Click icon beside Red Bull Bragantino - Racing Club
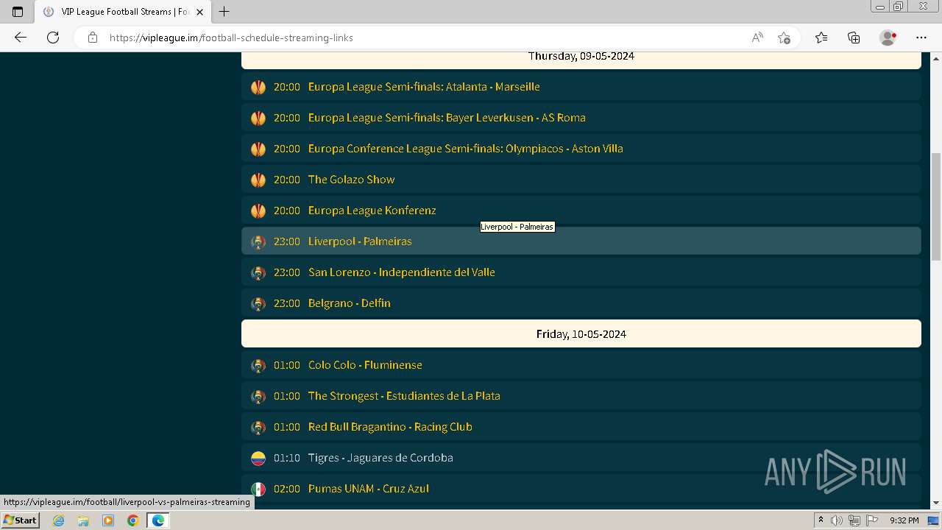942x530 pixels. (258, 427)
